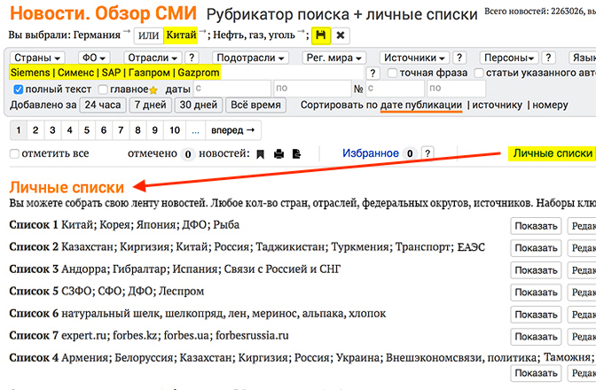Screen dimensions: 596x390
Task: Expand the Страны dropdown
Action: 37,58
